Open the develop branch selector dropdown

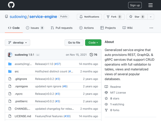[17, 43]
